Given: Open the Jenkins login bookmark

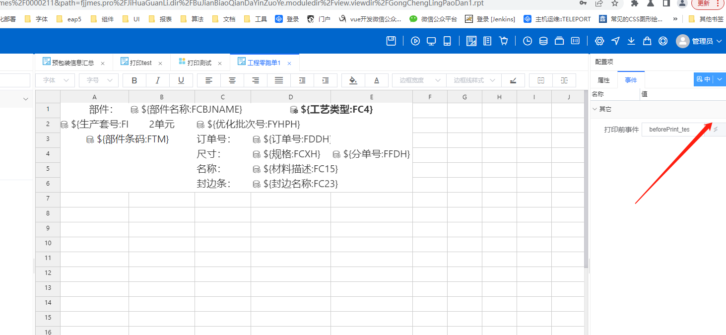Looking at the screenshot, I should point(490,19).
